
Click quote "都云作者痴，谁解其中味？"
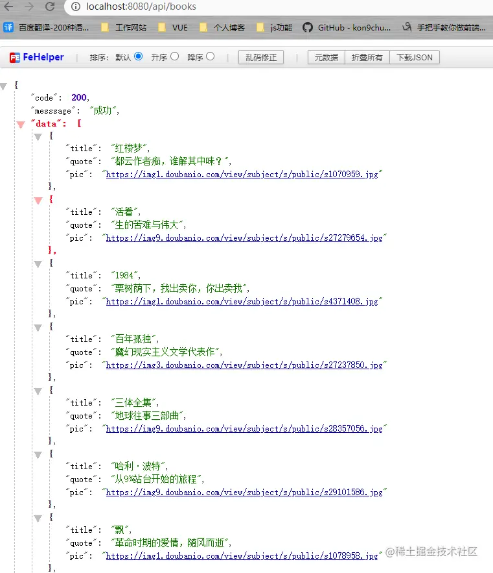tap(170, 161)
